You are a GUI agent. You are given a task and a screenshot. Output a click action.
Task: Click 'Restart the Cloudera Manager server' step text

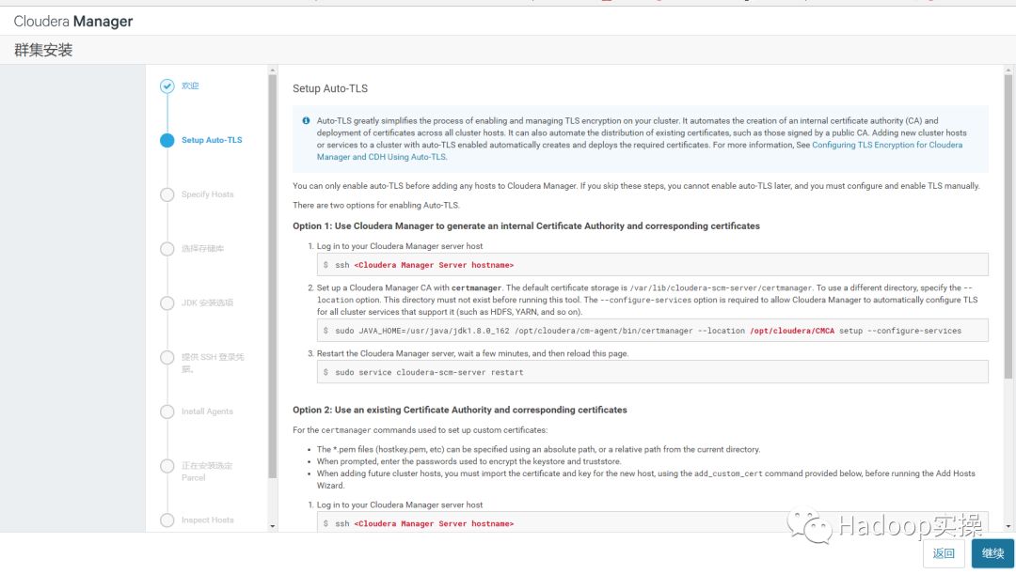(x=472, y=353)
